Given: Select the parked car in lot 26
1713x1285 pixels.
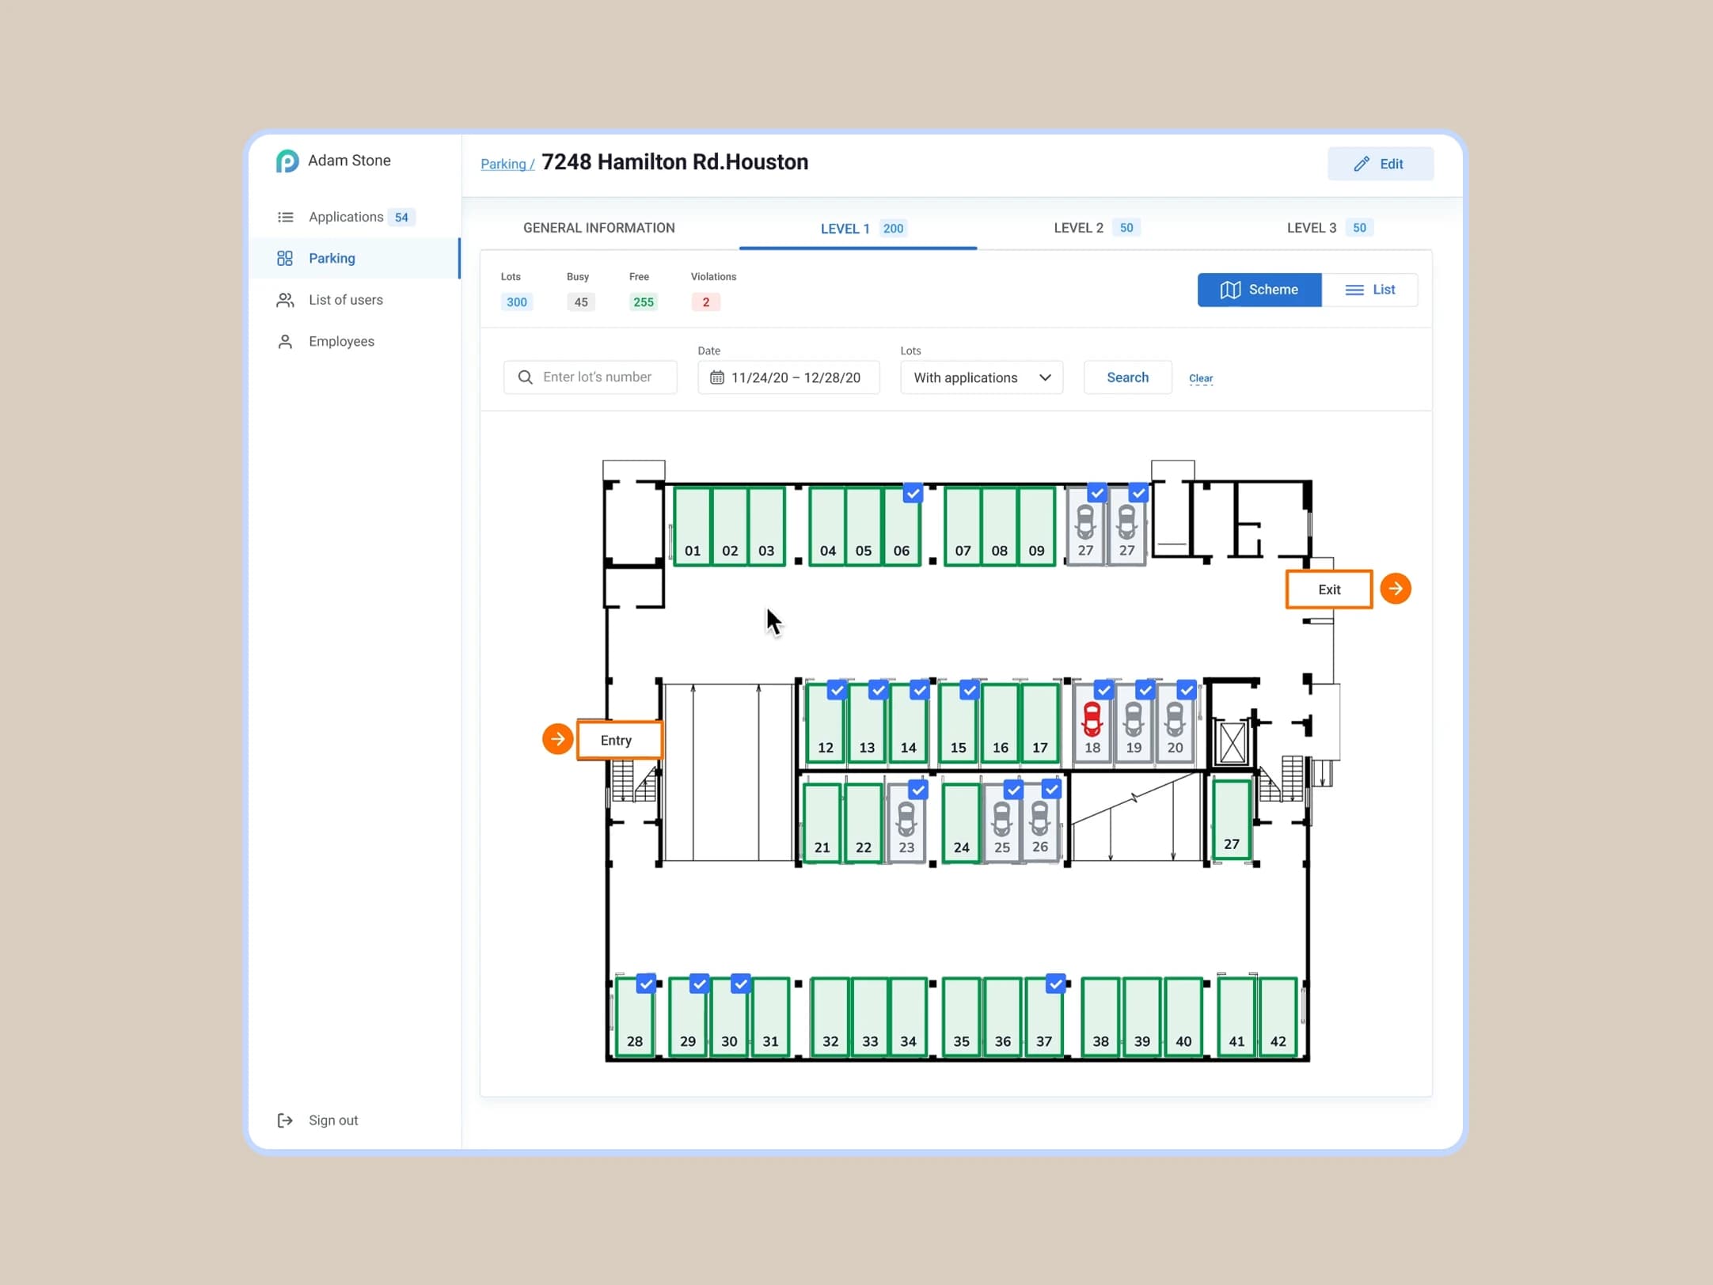Looking at the screenshot, I should [x=1040, y=819].
